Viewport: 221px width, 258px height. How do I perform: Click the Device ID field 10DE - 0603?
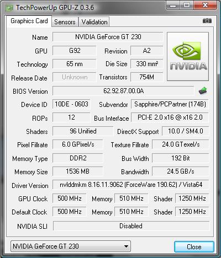tap(71, 104)
